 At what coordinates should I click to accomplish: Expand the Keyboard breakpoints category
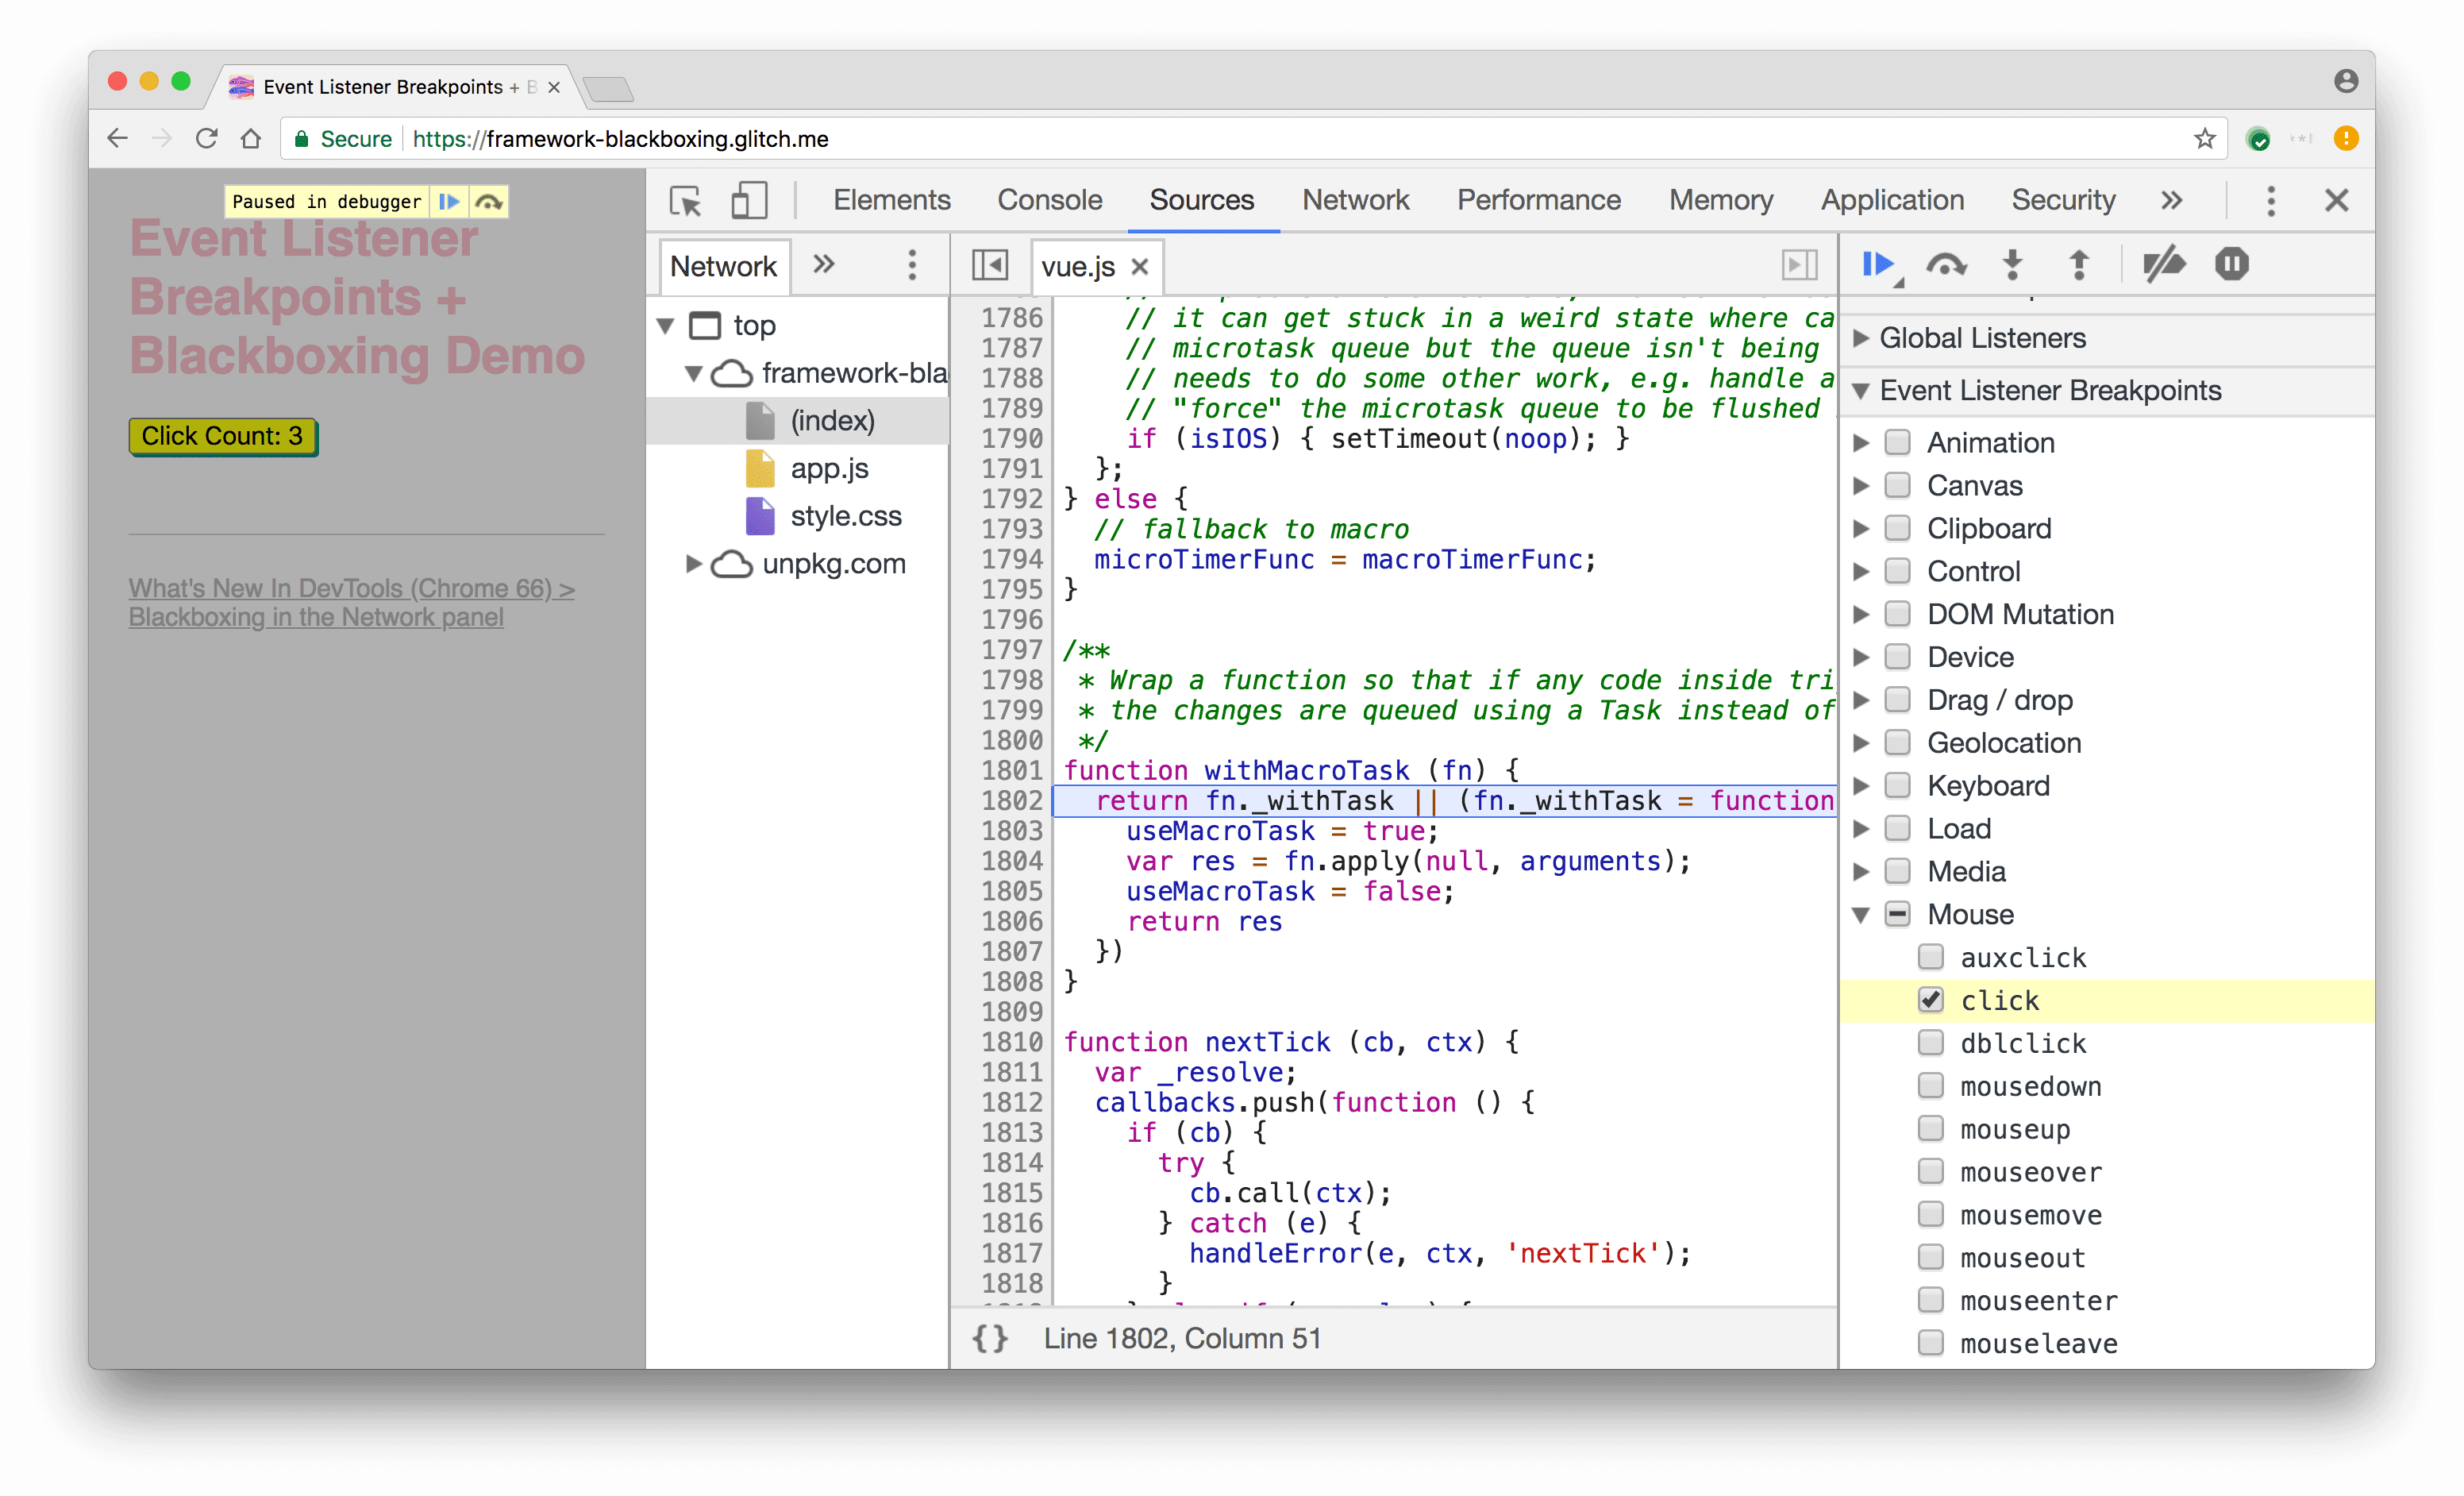click(x=1871, y=787)
